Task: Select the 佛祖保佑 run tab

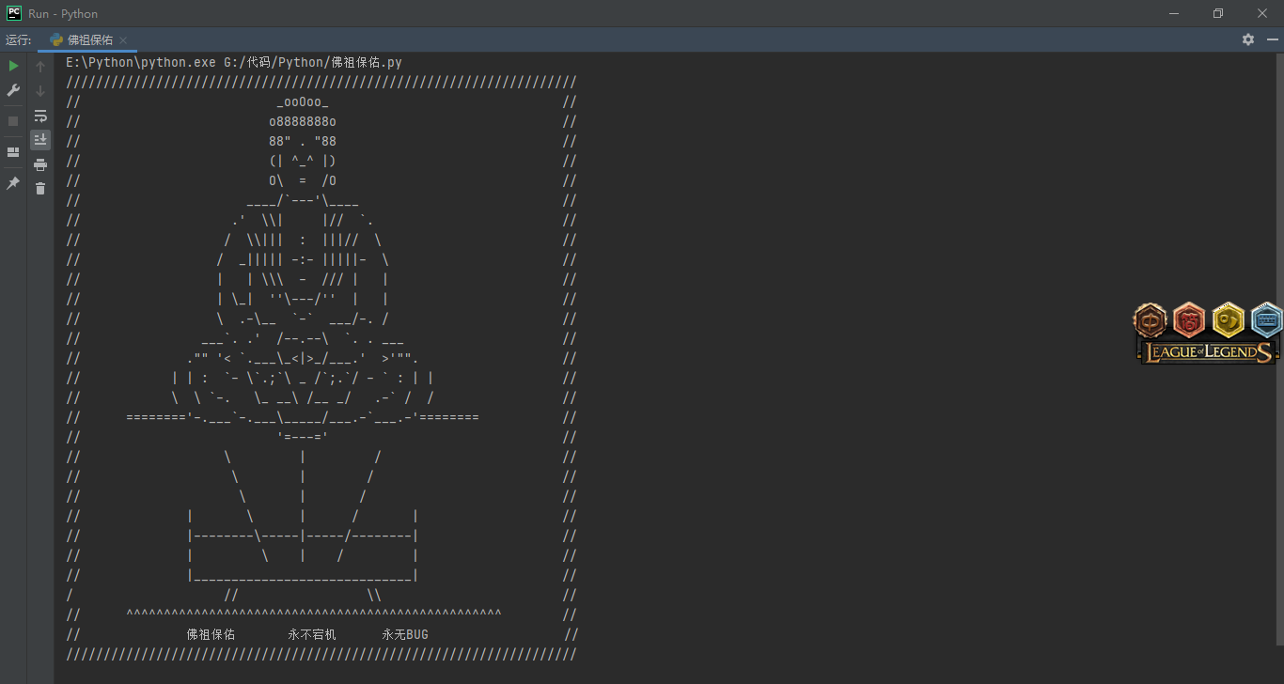Action: 89,39
